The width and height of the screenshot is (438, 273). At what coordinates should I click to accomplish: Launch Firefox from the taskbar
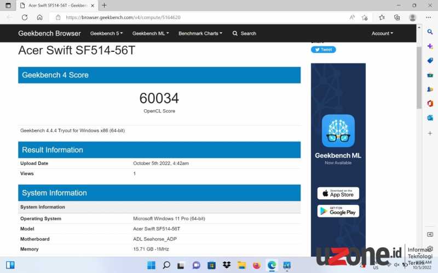pos(256,265)
